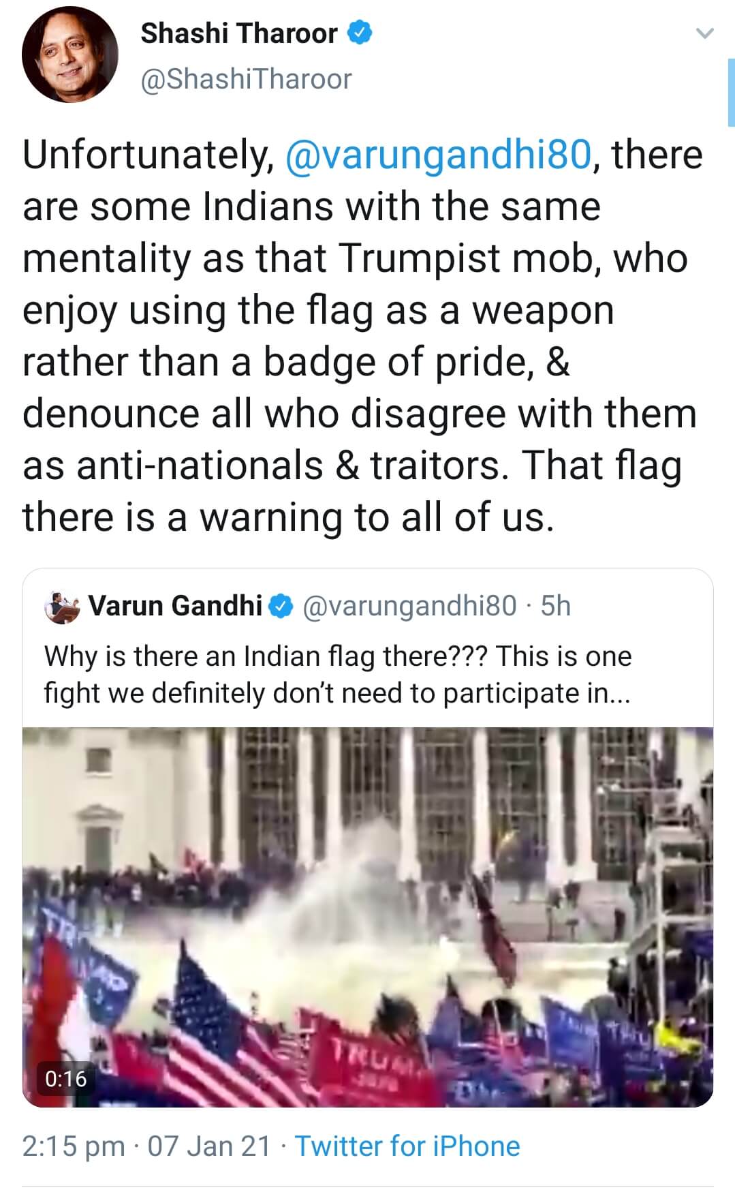
Task: Click the @ShashiTharoor handle
Action: 246,79
